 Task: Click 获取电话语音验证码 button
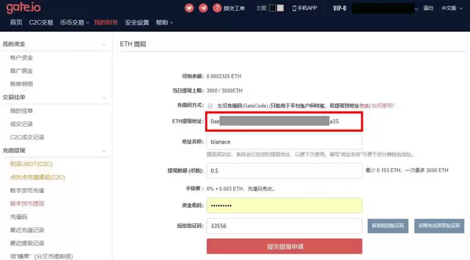point(439,226)
